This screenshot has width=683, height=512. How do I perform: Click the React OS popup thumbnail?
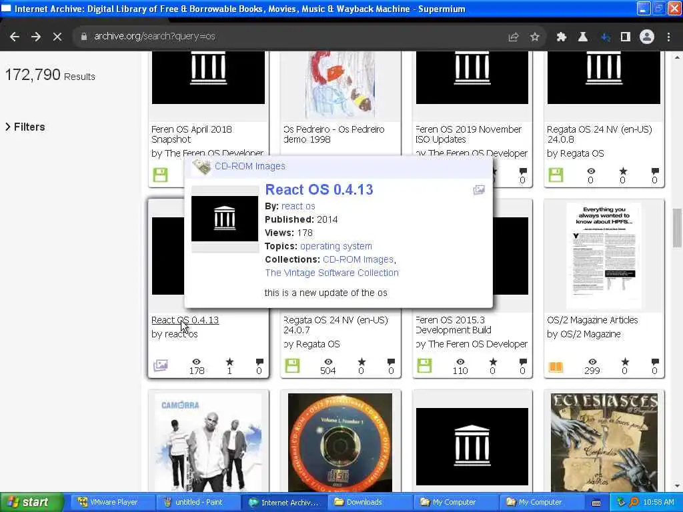click(x=225, y=219)
